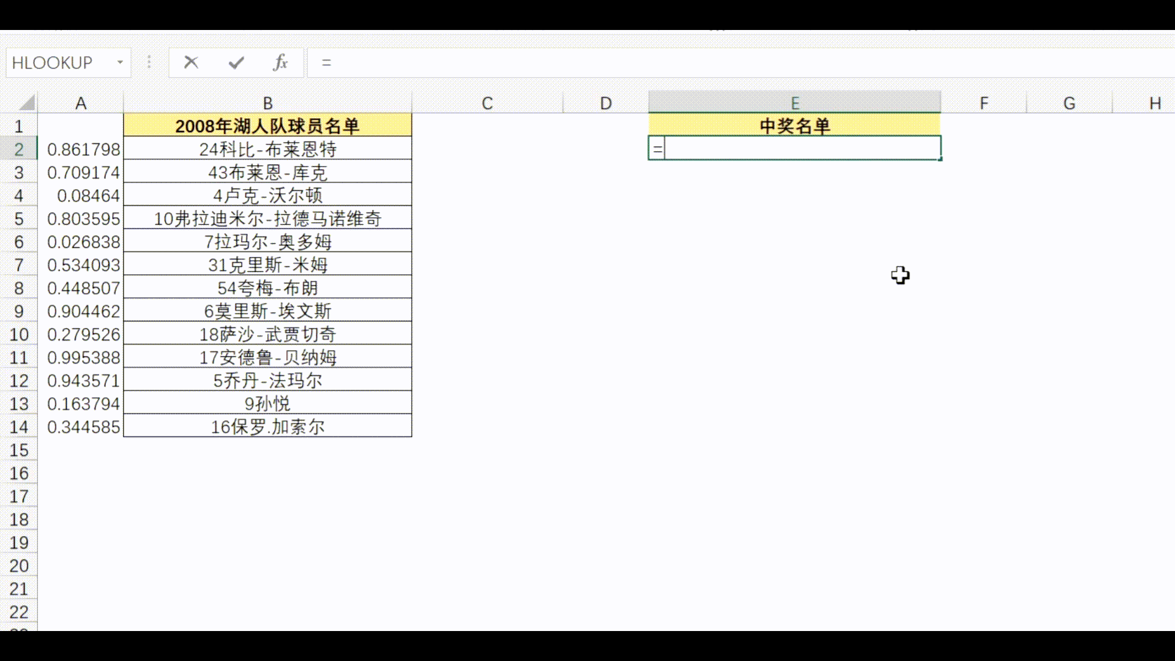Select random value 0.803595
The image size is (1175, 661).
pyautogui.click(x=81, y=218)
